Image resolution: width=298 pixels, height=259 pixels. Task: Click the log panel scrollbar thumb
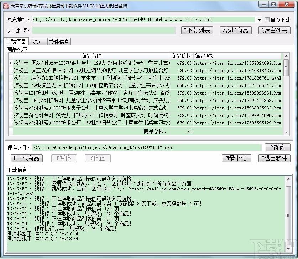(x=288, y=215)
